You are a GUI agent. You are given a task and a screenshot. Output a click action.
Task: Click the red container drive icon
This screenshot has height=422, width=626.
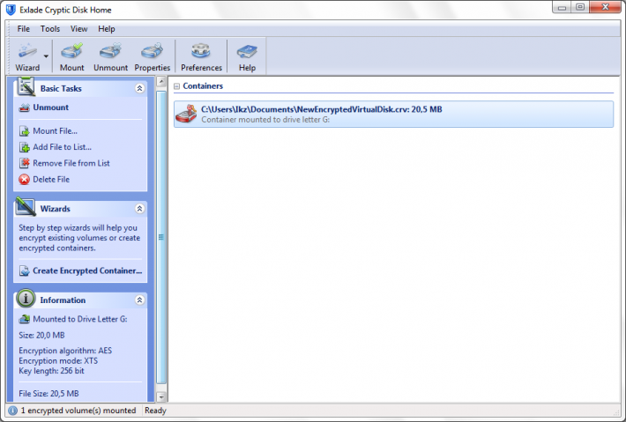pyautogui.click(x=186, y=114)
